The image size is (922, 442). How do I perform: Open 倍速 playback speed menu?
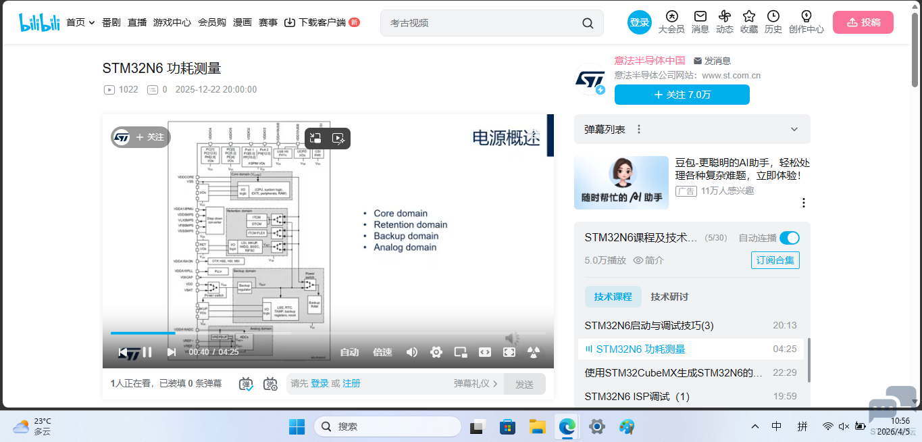(x=382, y=352)
